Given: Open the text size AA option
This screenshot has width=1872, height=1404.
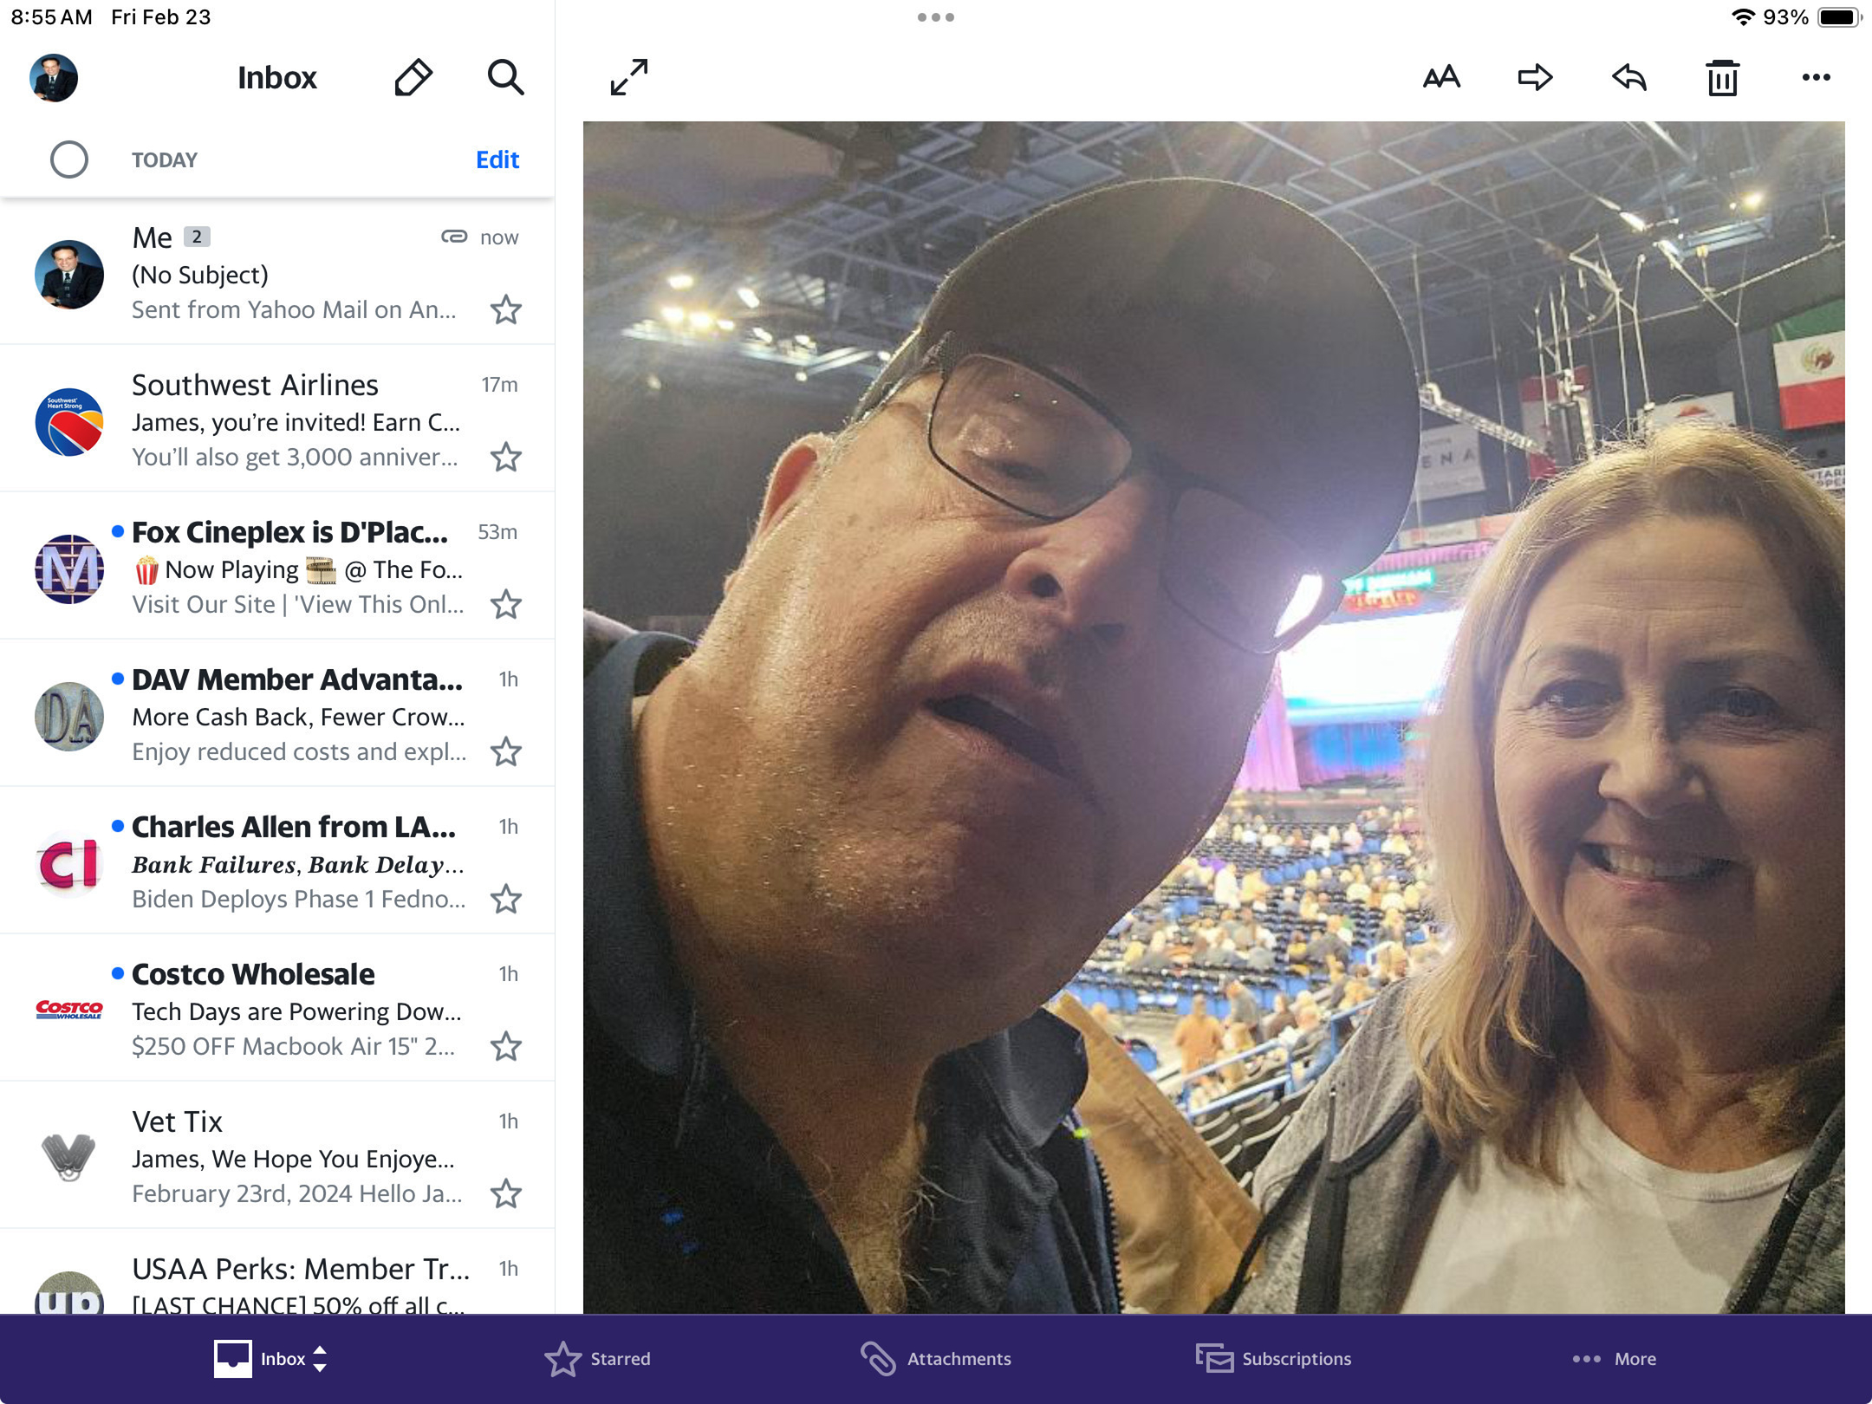Looking at the screenshot, I should [1441, 78].
